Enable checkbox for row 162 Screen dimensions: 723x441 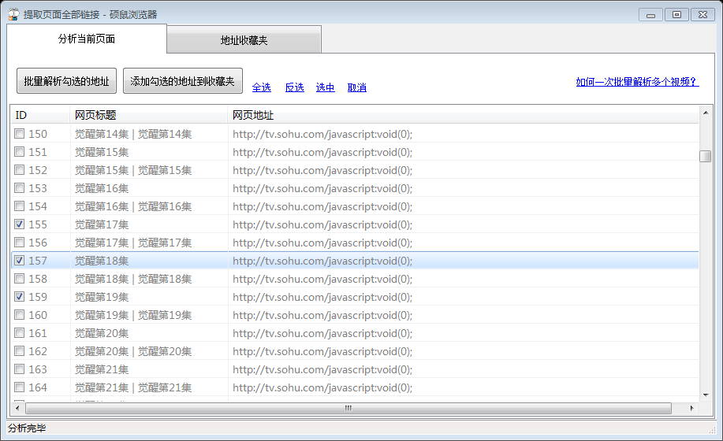click(20, 351)
